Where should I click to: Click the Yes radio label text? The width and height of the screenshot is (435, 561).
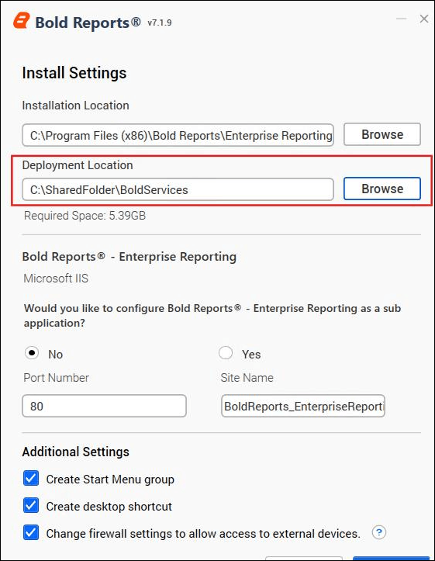coord(251,354)
